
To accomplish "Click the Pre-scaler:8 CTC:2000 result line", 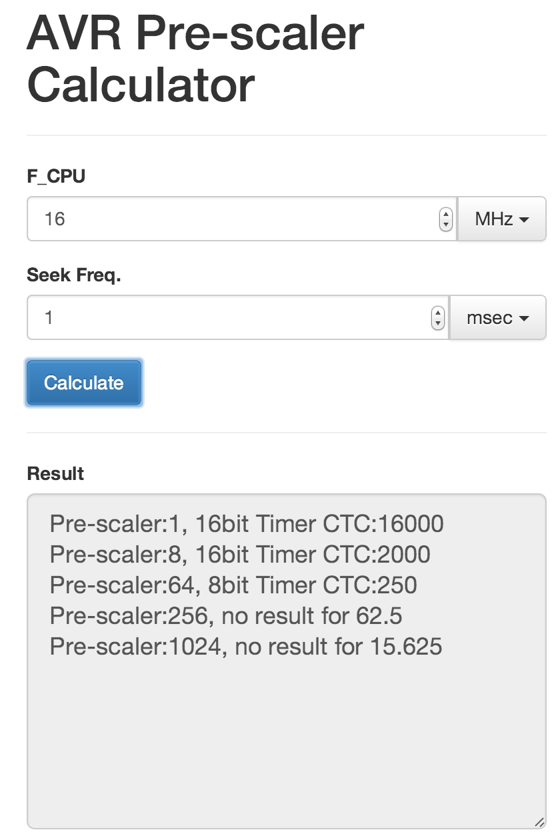I will [240, 555].
